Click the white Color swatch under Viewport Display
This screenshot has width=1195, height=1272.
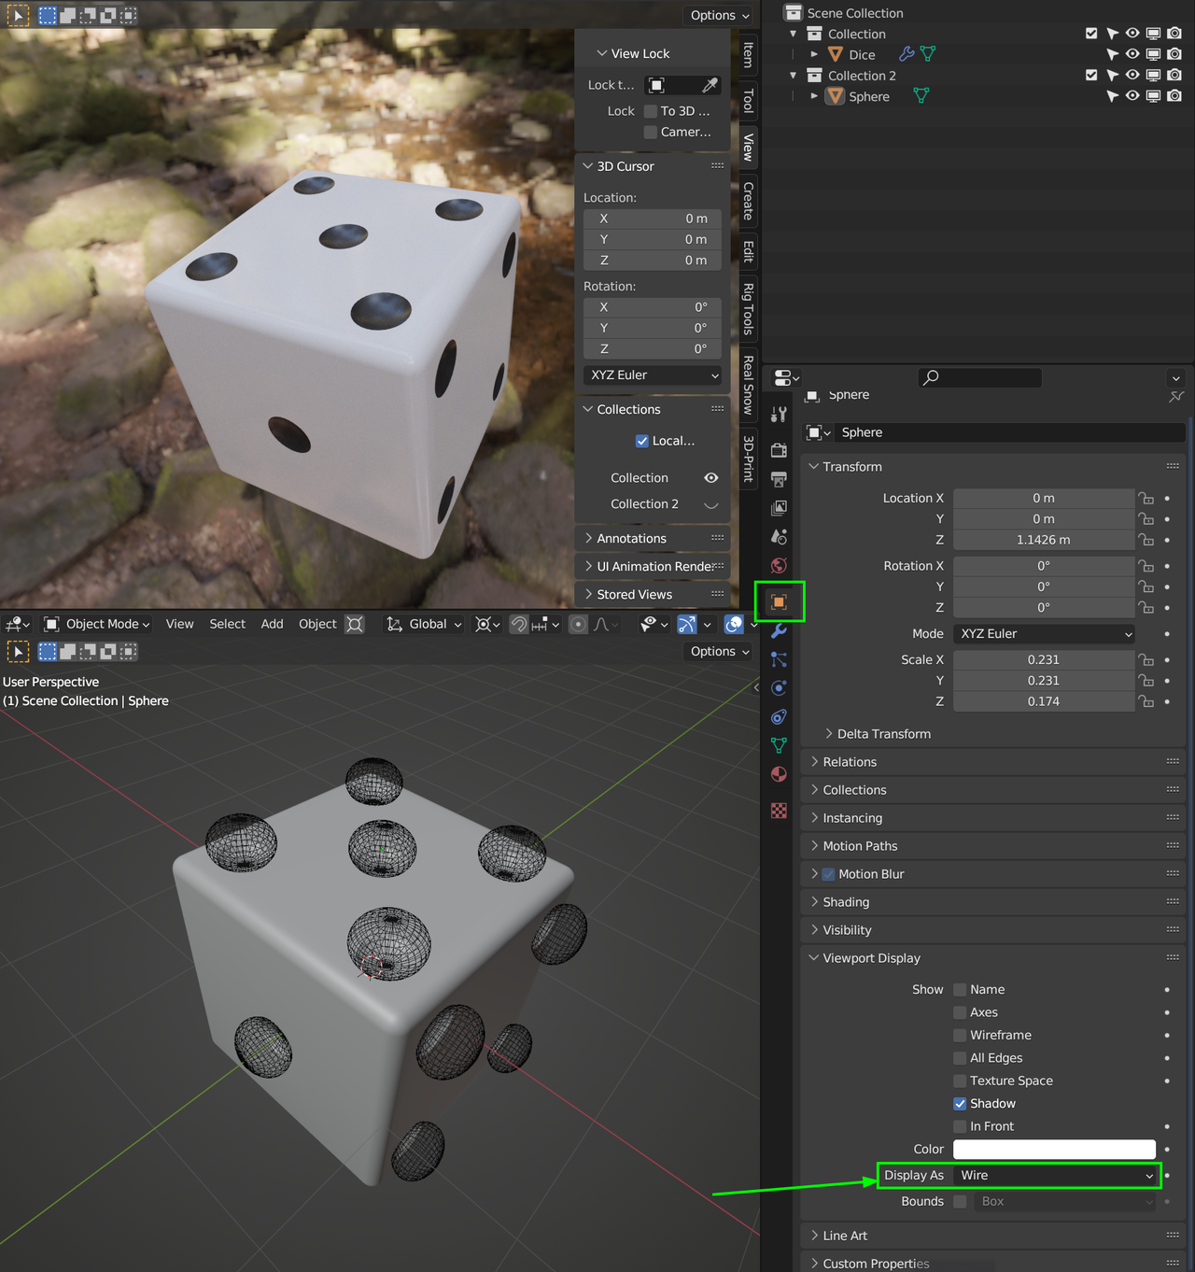click(1053, 1149)
